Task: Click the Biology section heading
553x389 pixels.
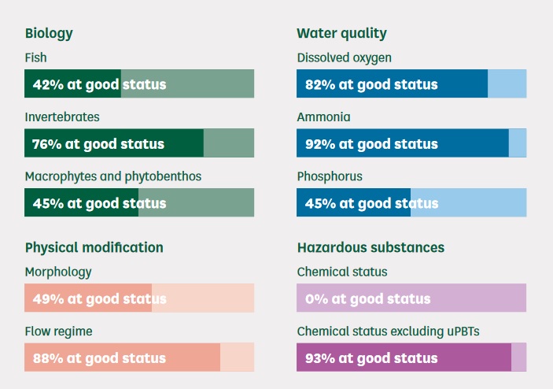Action: (x=49, y=34)
